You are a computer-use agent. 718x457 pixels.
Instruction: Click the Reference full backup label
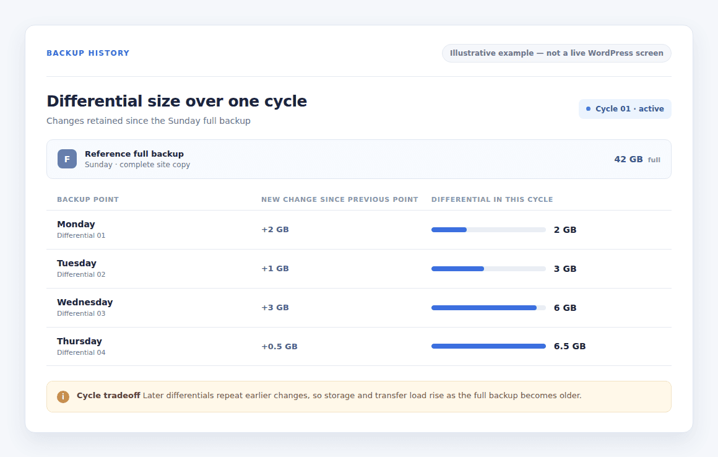[134, 154]
